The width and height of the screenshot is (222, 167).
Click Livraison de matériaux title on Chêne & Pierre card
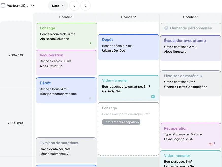(x=183, y=76)
